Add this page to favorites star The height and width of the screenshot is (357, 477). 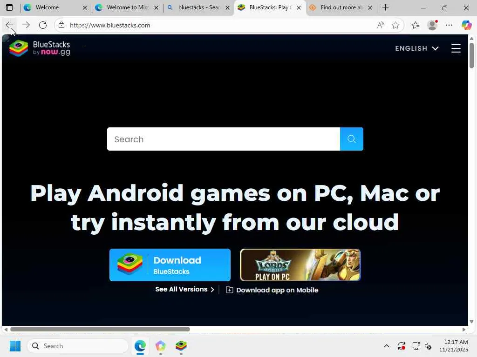pos(395,25)
